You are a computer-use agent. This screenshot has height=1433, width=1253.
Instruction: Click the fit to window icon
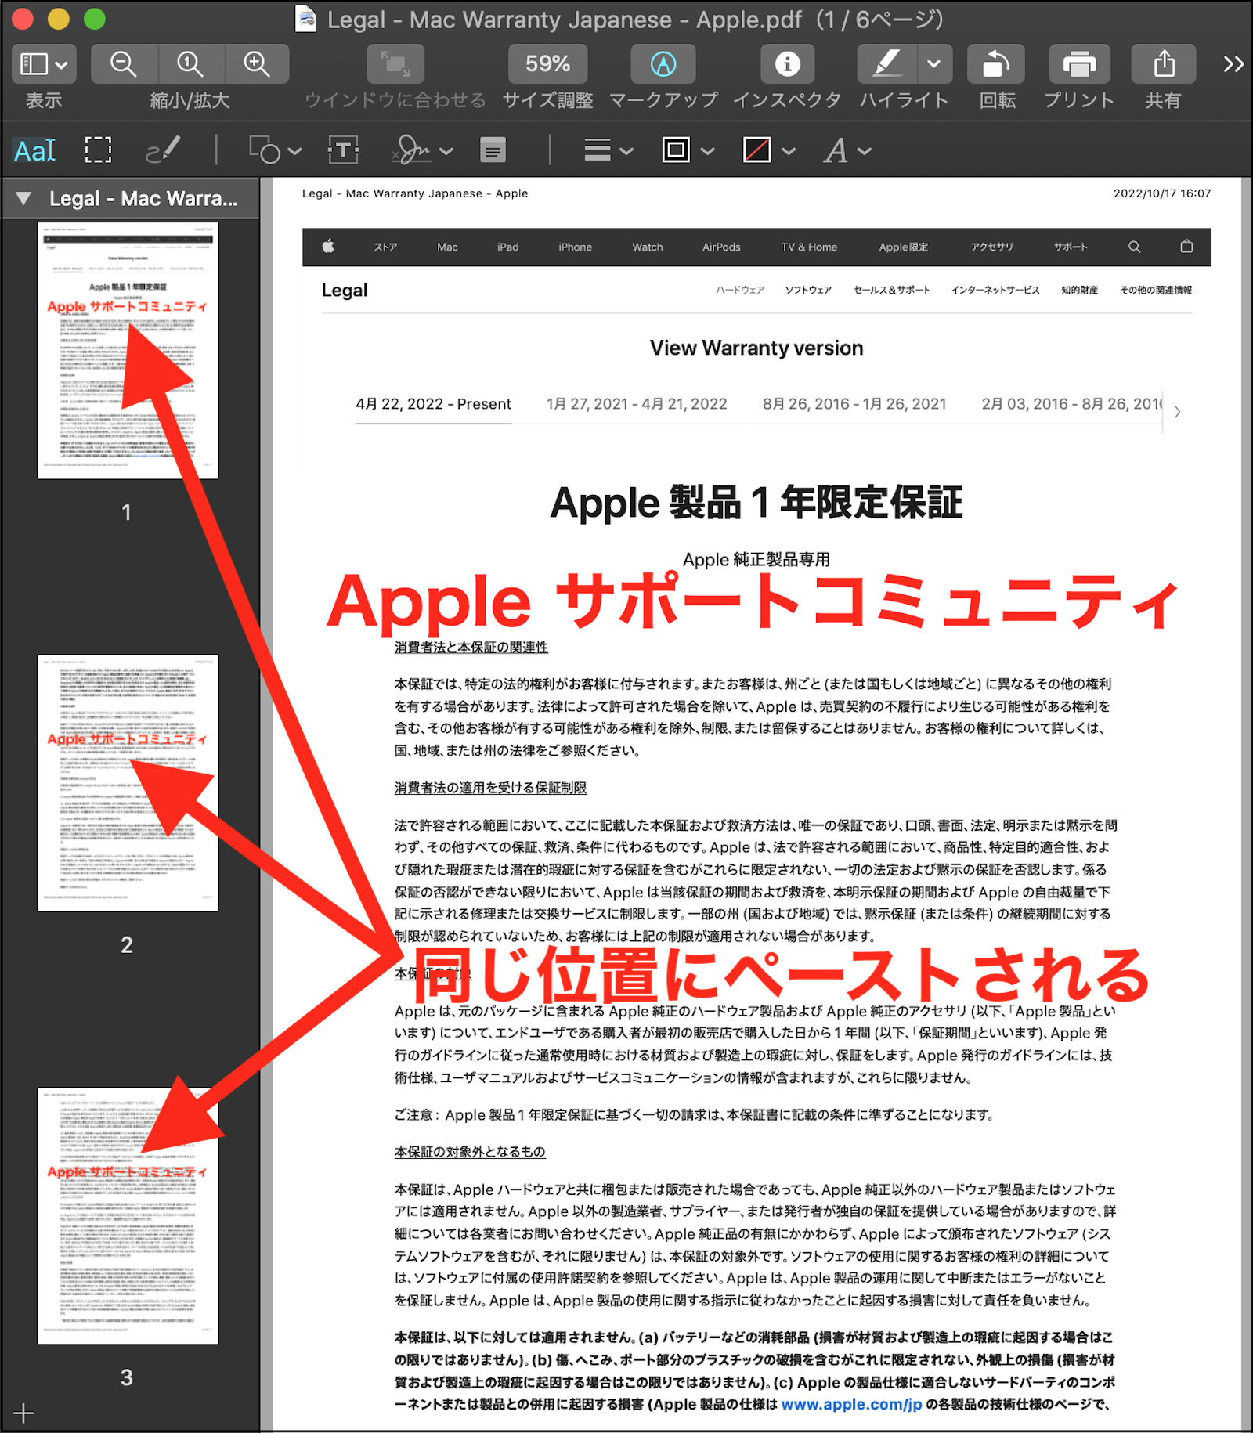tap(395, 64)
